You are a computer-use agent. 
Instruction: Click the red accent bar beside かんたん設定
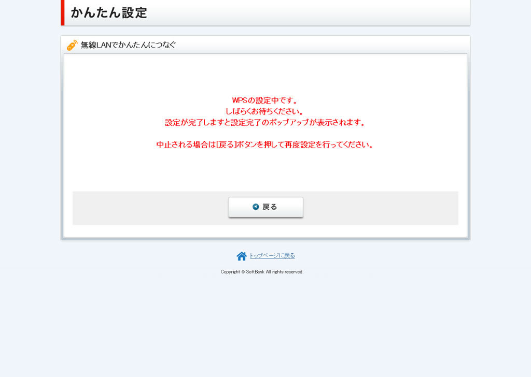click(x=62, y=12)
